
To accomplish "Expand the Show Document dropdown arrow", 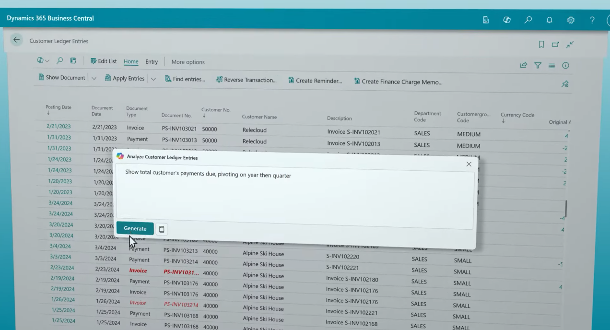I will pos(94,78).
